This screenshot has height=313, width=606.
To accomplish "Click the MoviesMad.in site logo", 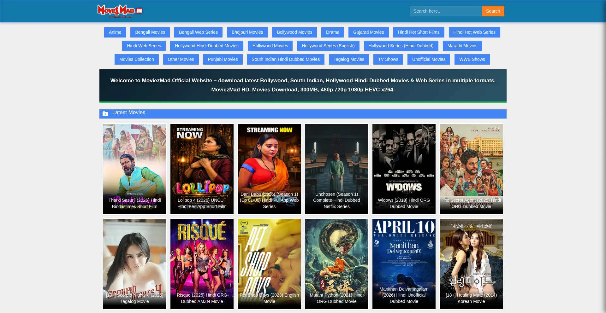I will [x=120, y=11].
